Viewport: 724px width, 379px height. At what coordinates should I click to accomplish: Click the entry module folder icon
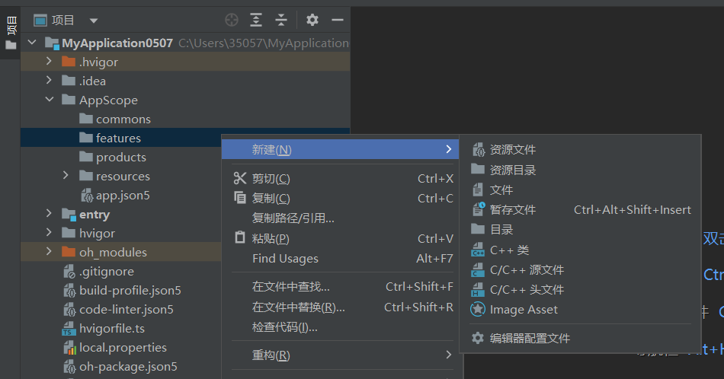pos(69,215)
